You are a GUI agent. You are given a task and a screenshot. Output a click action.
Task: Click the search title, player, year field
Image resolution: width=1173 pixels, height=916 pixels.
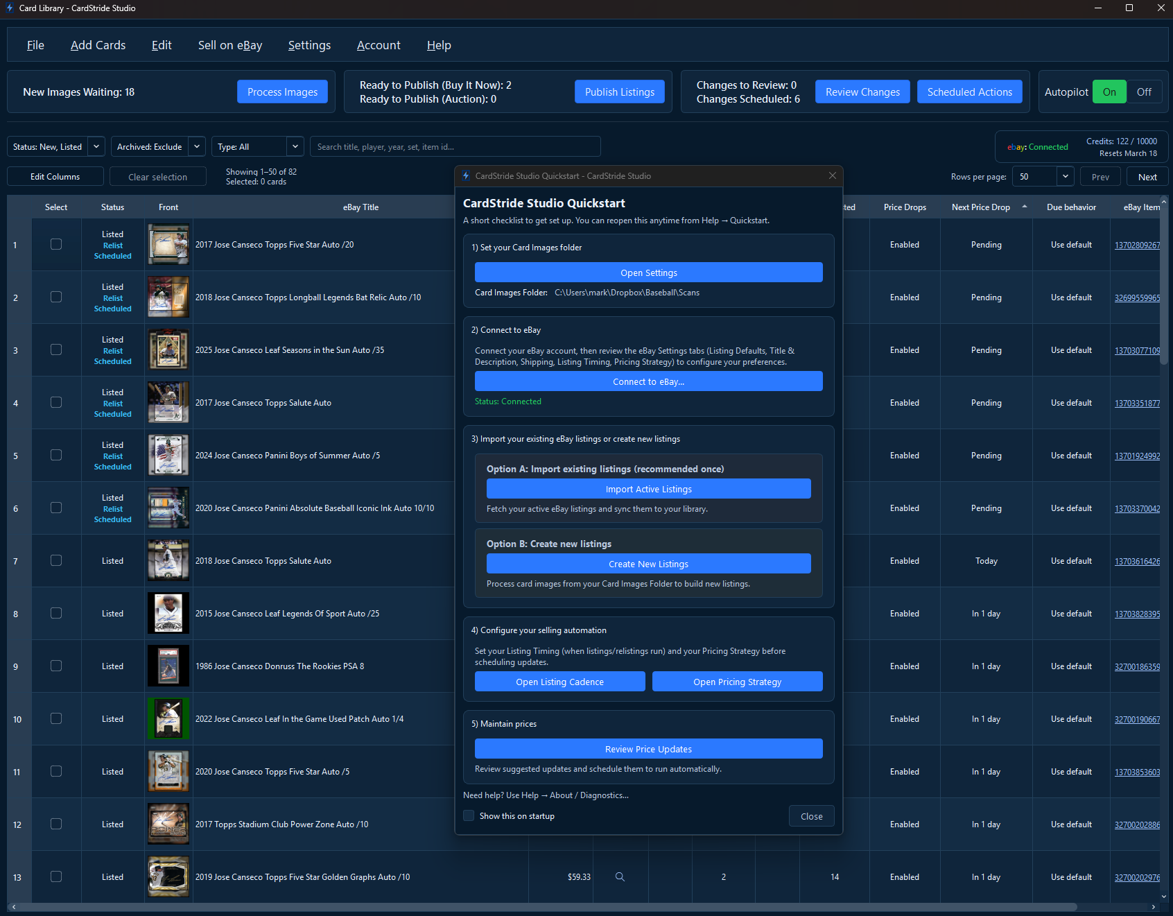pos(455,147)
